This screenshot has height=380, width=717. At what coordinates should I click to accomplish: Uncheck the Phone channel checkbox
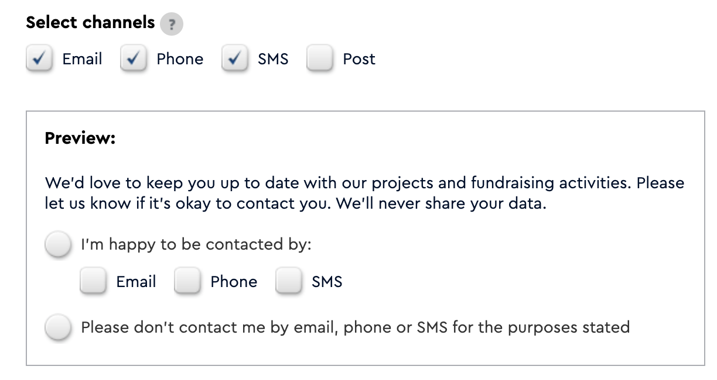[x=134, y=59]
